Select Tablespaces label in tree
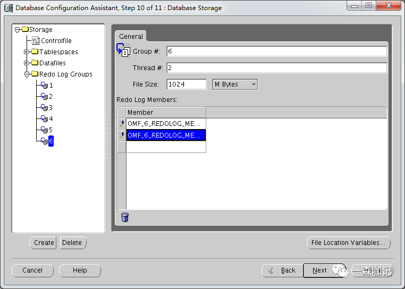The image size is (405, 289). point(58,52)
